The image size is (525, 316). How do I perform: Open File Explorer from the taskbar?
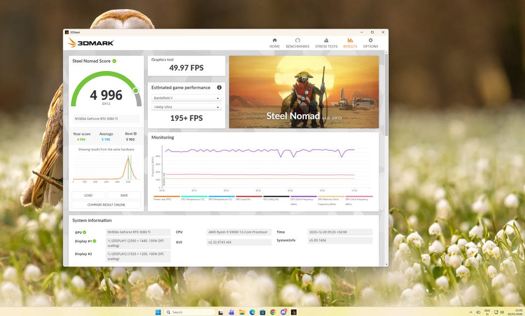[242, 312]
